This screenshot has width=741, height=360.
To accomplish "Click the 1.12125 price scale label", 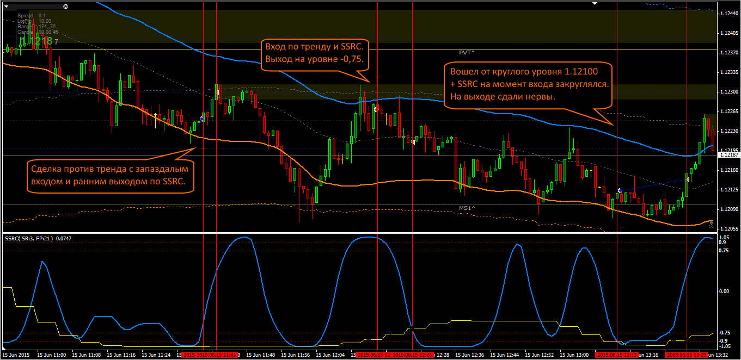I will [728, 189].
